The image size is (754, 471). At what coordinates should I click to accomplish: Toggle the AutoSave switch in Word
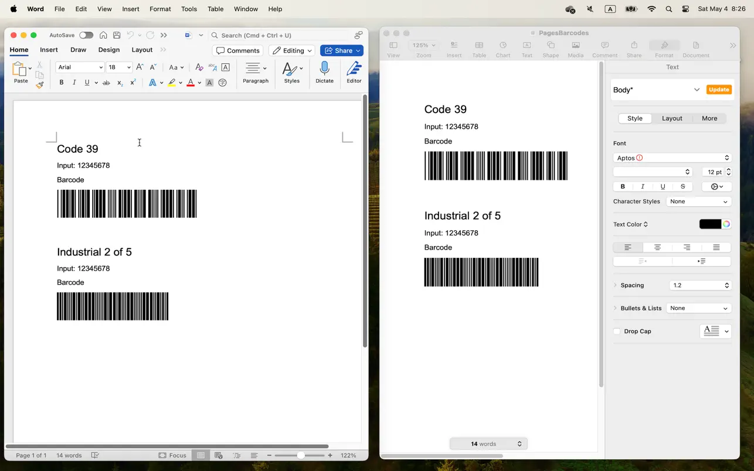(86, 35)
